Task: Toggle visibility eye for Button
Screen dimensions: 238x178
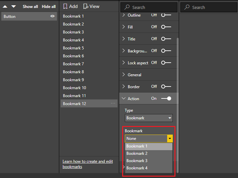Action: (52, 16)
